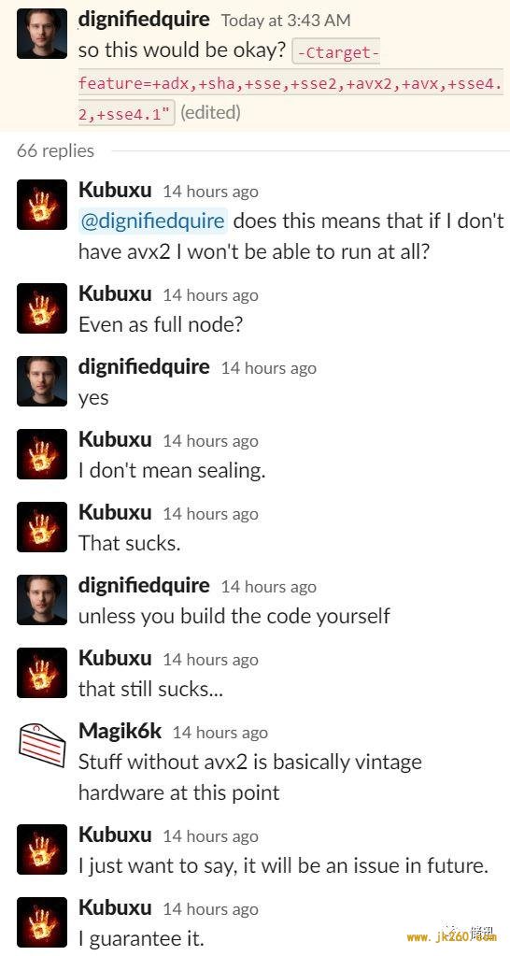Screen dimensions: 510x956
Task: Open the @dignifiedquire mention link
Action: [152, 221]
